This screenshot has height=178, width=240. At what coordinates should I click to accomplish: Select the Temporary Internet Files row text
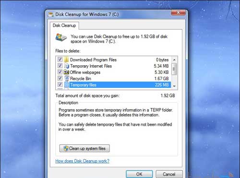(91, 66)
